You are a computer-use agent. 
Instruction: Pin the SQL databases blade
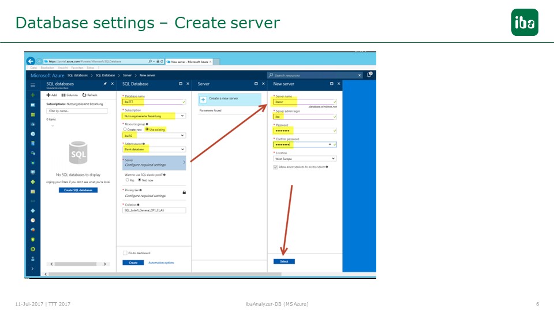pos(105,84)
